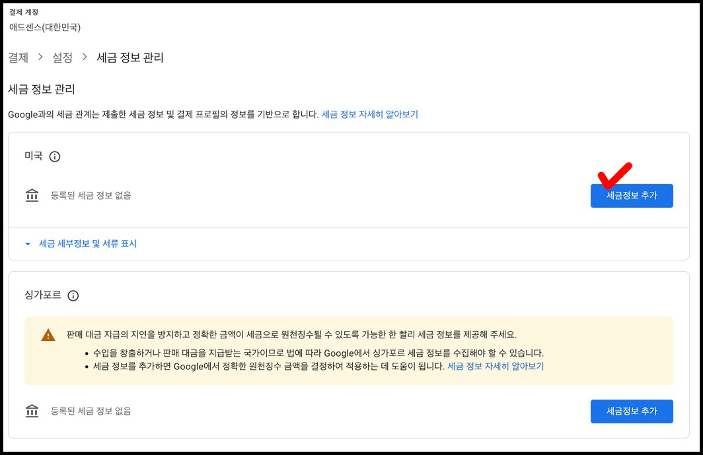703x455 pixels.
Task: Click the warning triangle icon in the yellow notice
Action: click(x=48, y=335)
